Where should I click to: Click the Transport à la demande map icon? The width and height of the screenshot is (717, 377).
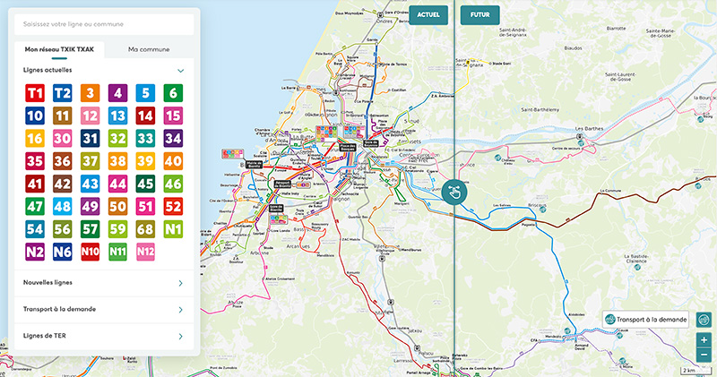[x=644, y=320]
